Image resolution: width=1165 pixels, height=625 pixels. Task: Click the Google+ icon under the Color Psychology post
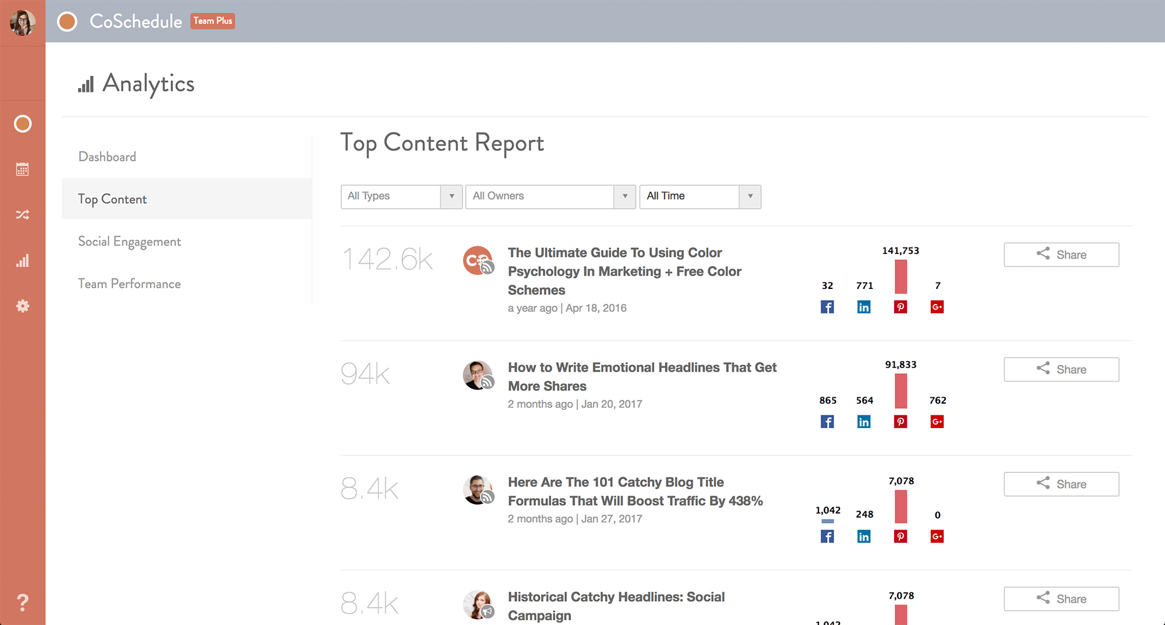pyautogui.click(x=937, y=307)
